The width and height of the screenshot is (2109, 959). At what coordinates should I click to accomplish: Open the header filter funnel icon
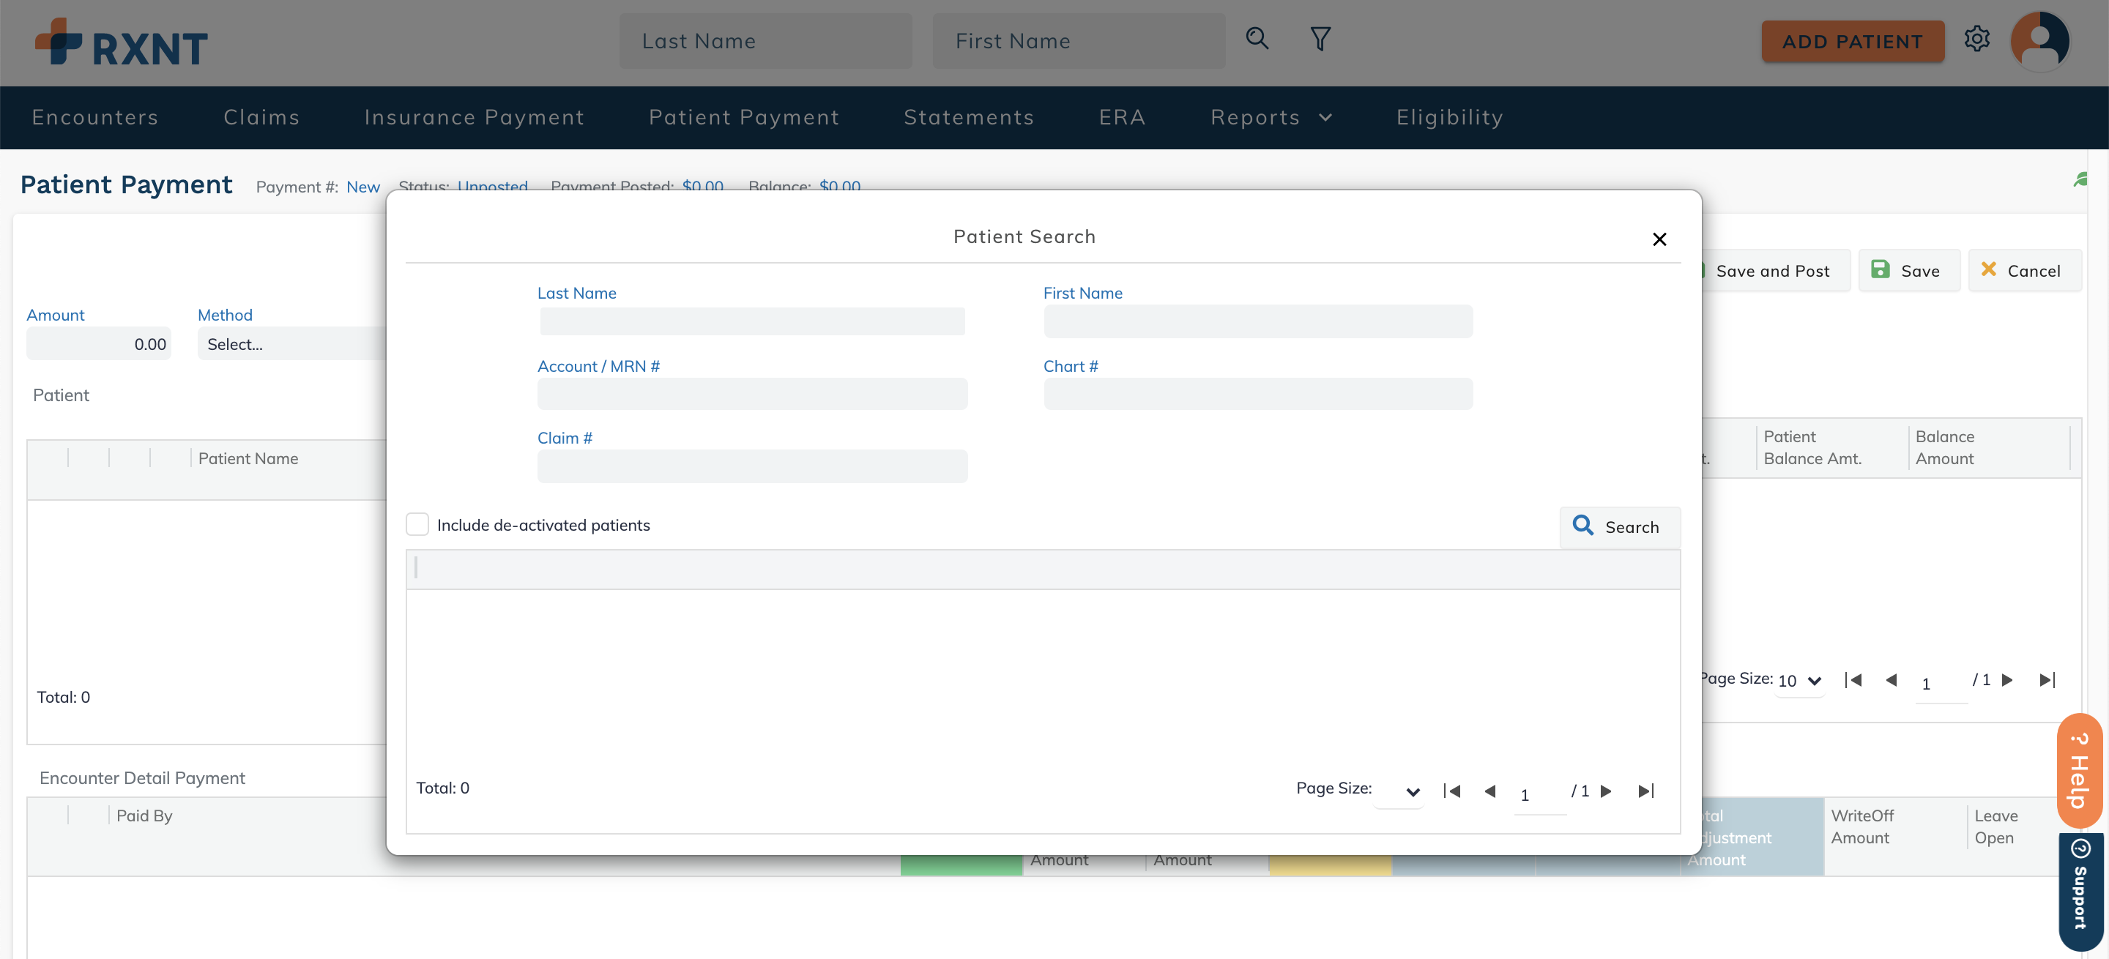coord(1320,39)
